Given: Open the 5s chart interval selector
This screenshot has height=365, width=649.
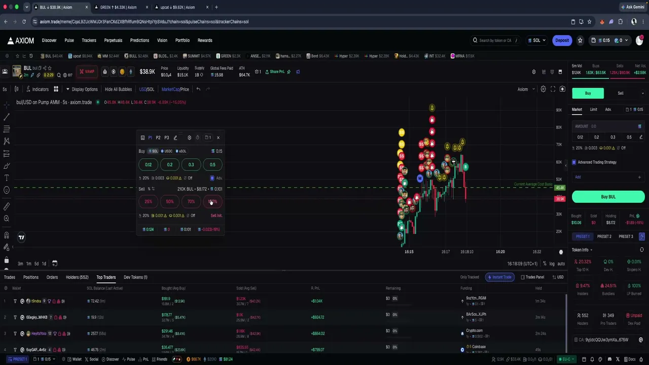Looking at the screenshot, I should pos(5,89).
